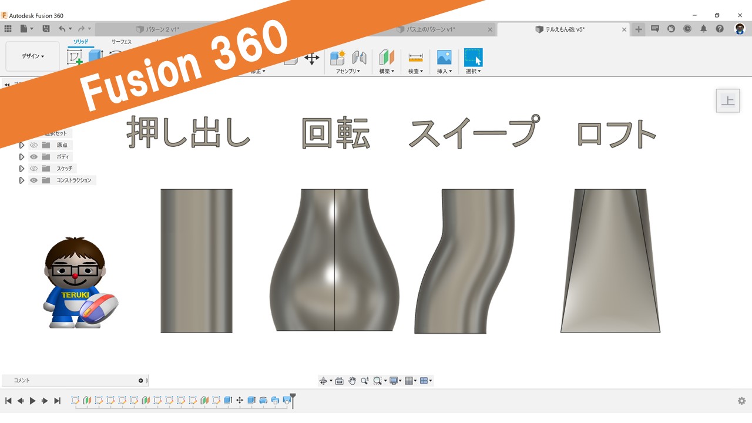Switch to the サーフェス tab
The height and width of the screenshot is (423, 752).
(x=122, y=42)
